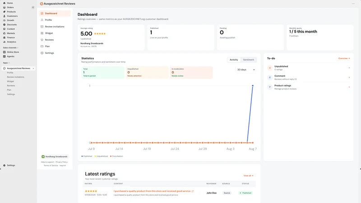
Task: Click the Markets globe icon
Action: pyautogui.click(x=4, y=33)
